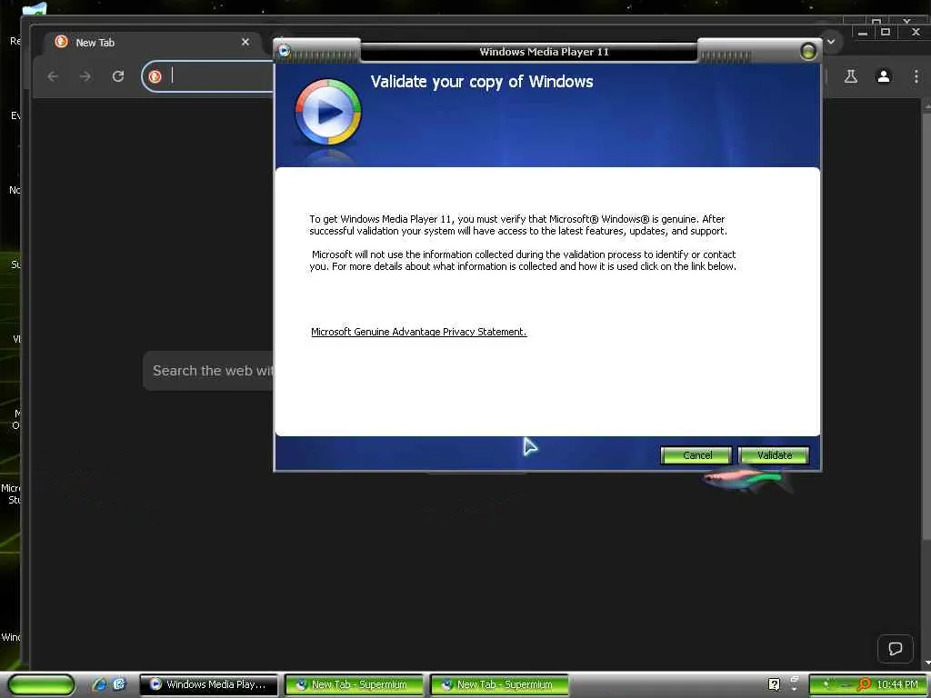Switch to the first New Tab - Supermium taskbar button
The height and width of the screenshot is (698, 931).
354,684
